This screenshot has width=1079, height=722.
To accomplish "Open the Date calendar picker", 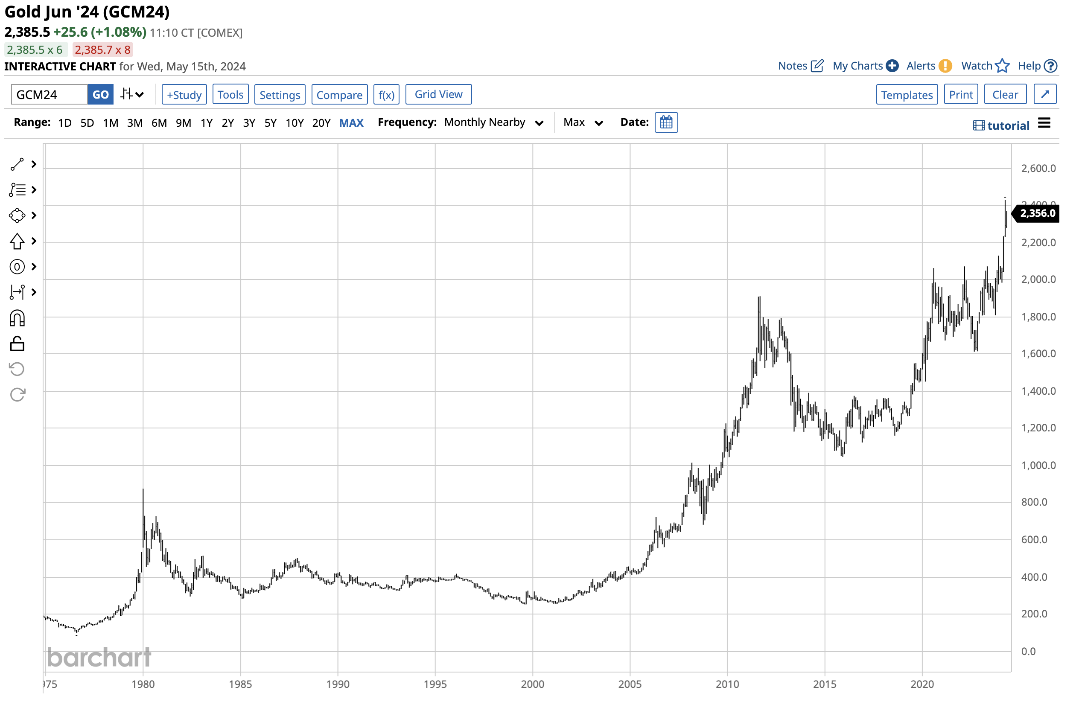I will (x=666, y=122).
